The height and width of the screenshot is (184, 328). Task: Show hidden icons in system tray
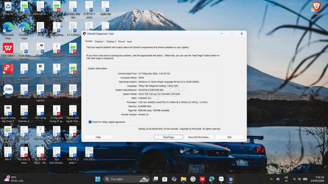tap(271, 179)
